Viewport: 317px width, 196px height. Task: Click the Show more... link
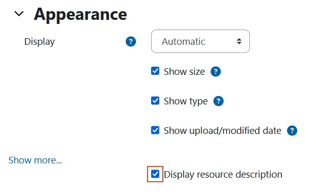pyautogui.click(x=35, y=160)
